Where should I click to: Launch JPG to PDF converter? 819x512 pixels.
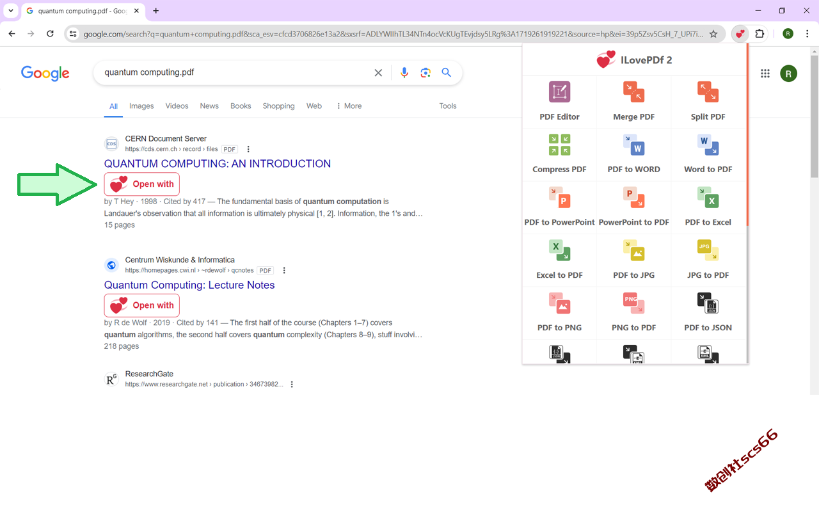tap(708, 260)
